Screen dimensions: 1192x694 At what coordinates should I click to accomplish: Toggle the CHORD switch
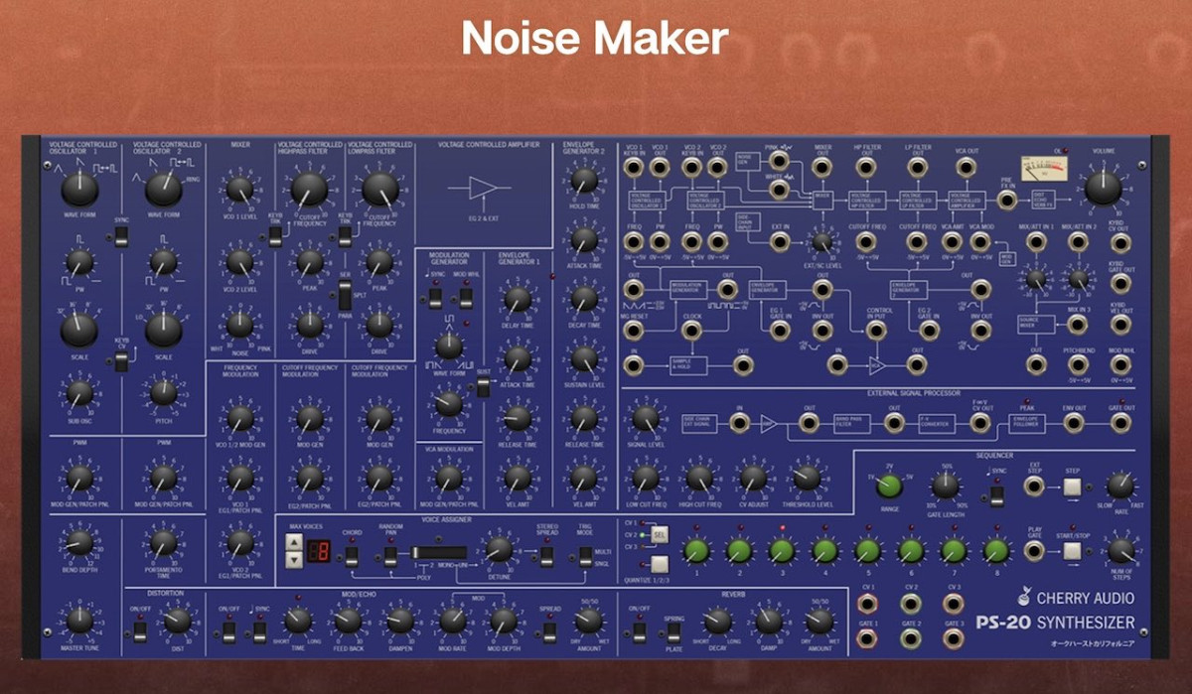352,556
